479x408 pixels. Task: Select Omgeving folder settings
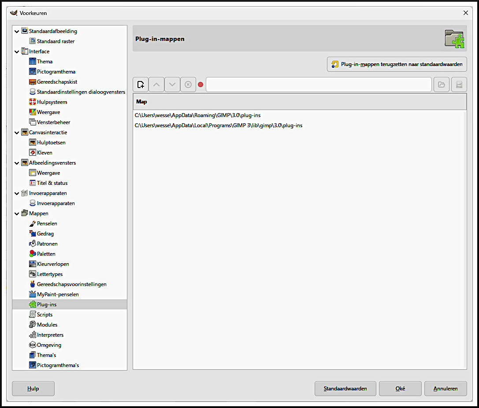pyautogui.click(x=49, y=345)
